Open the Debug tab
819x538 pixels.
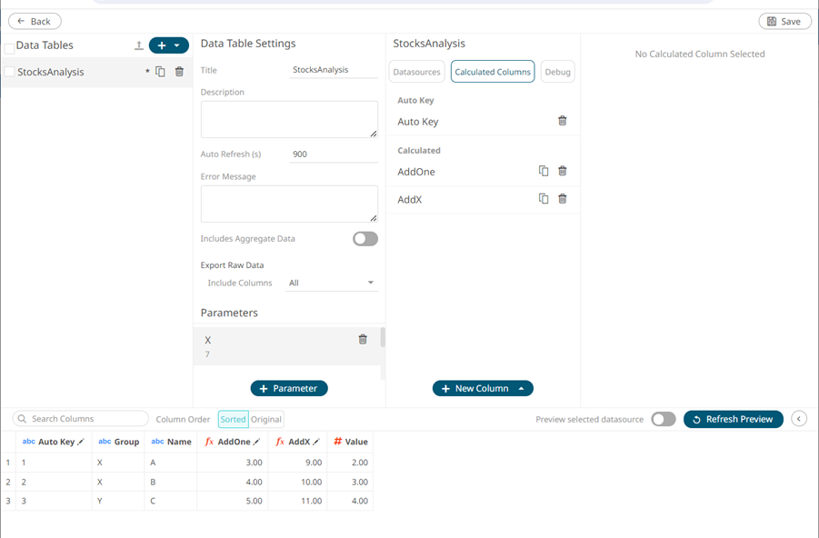tap(557, 72)
